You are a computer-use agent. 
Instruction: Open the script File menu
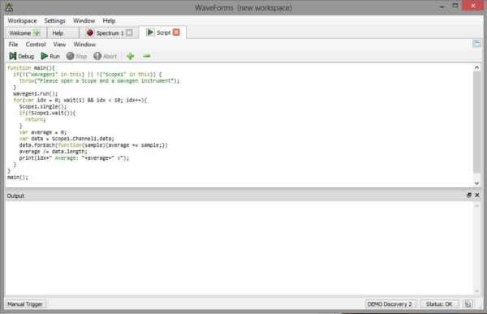13,45
